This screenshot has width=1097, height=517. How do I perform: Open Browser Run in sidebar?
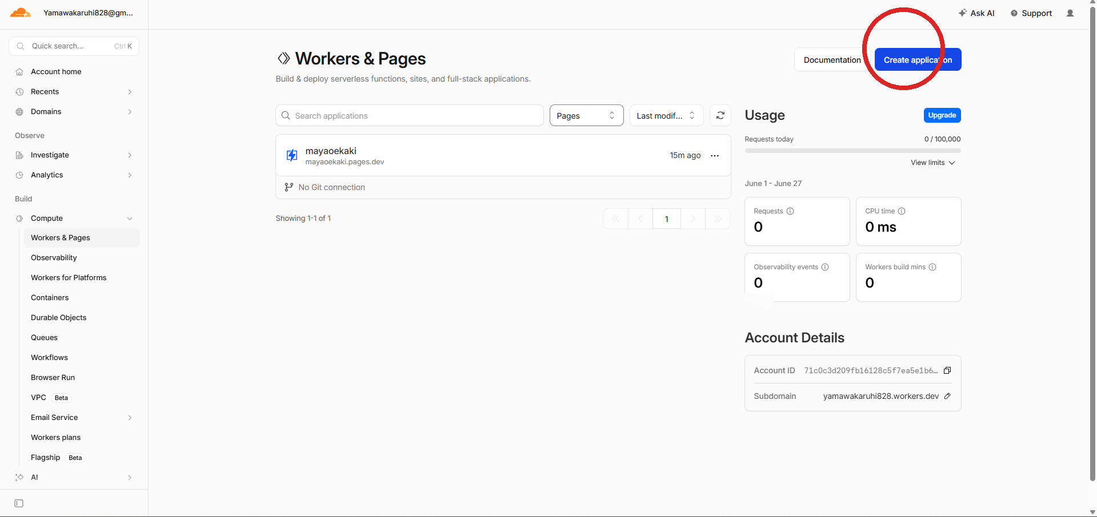click(82, 378)
